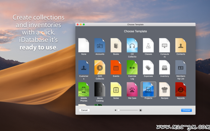Click the blue Choose button
Screen dimensions: 210x131
point(187,110)
